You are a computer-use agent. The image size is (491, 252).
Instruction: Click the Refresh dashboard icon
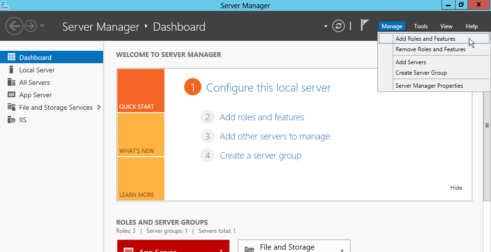pos(339,26)
